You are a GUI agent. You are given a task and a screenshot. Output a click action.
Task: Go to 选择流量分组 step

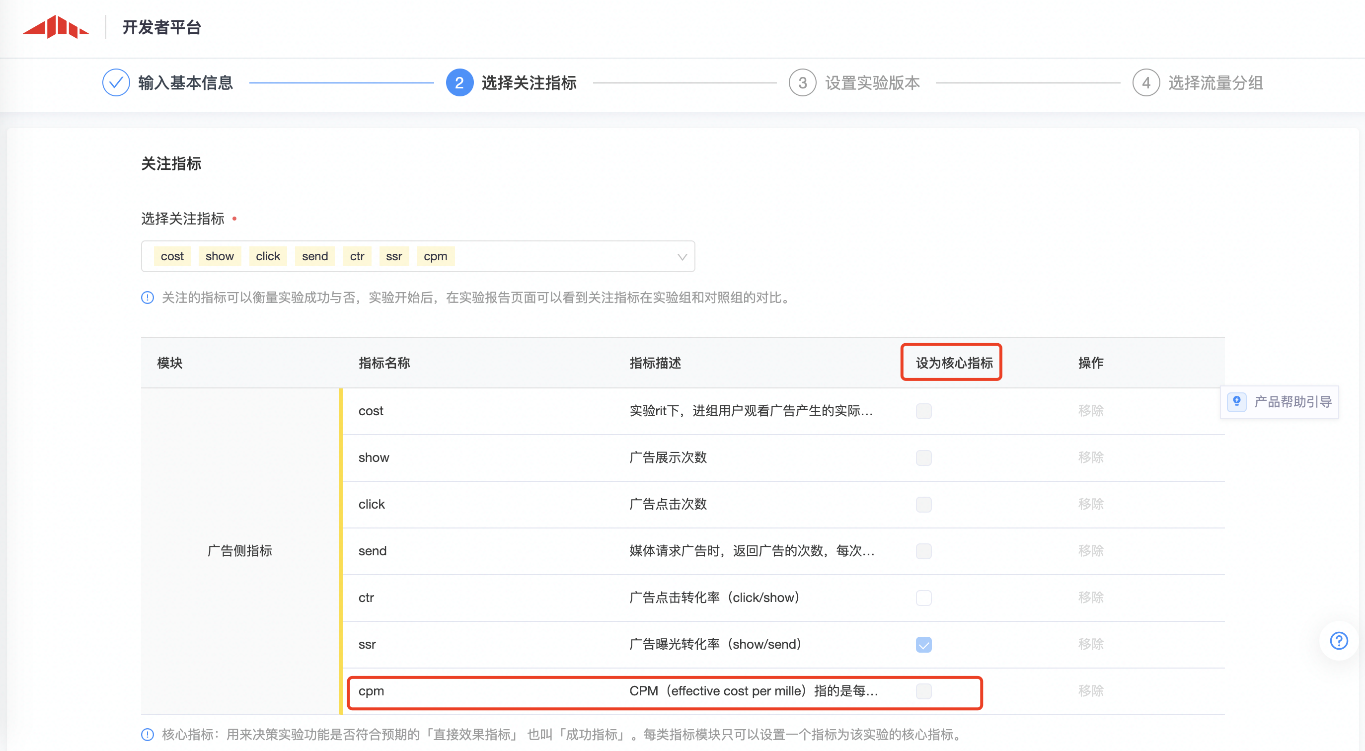(x=1215, y=82)
